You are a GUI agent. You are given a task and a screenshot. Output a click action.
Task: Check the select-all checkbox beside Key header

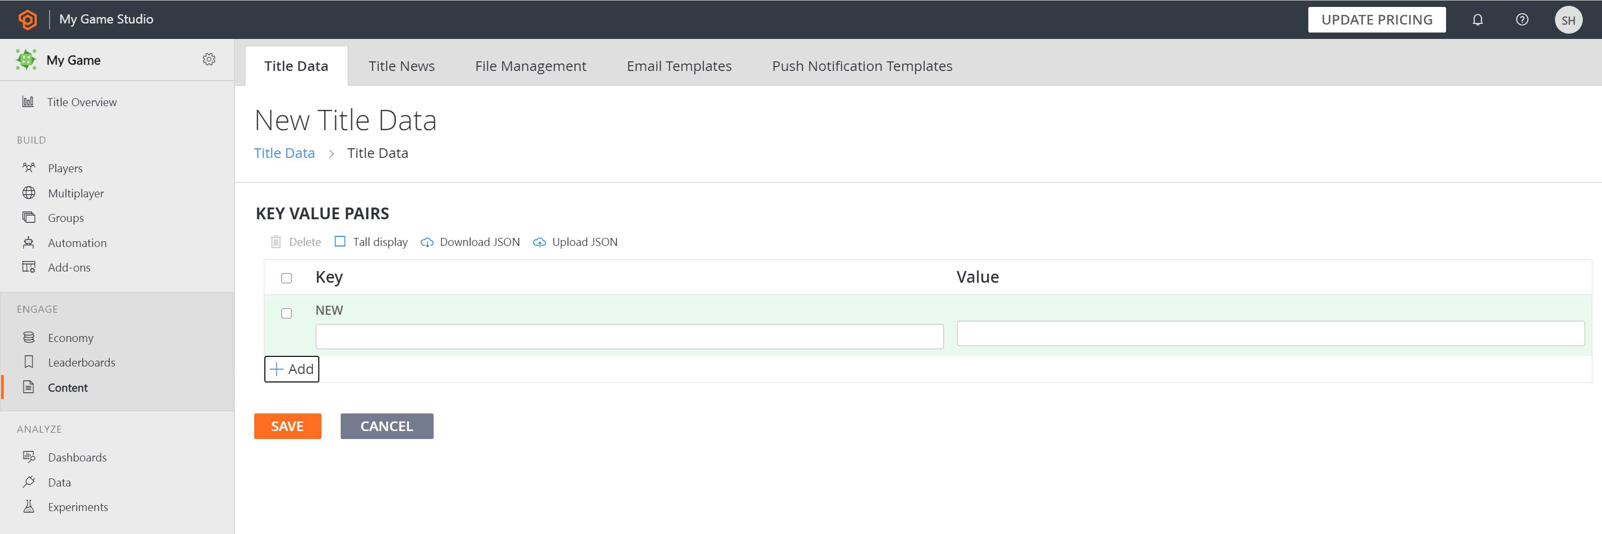(x=286, y=277)
